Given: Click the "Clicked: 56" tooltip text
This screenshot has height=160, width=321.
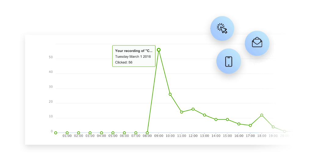Looking at the screenshot, I should click(124, 62).
